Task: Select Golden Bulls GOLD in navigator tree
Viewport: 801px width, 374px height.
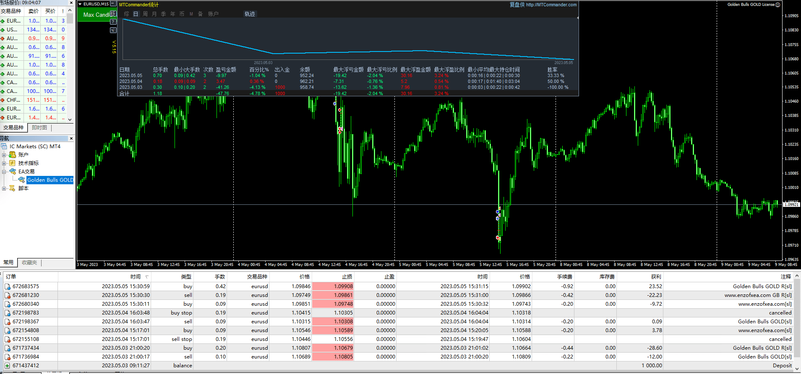Action: 50,180
